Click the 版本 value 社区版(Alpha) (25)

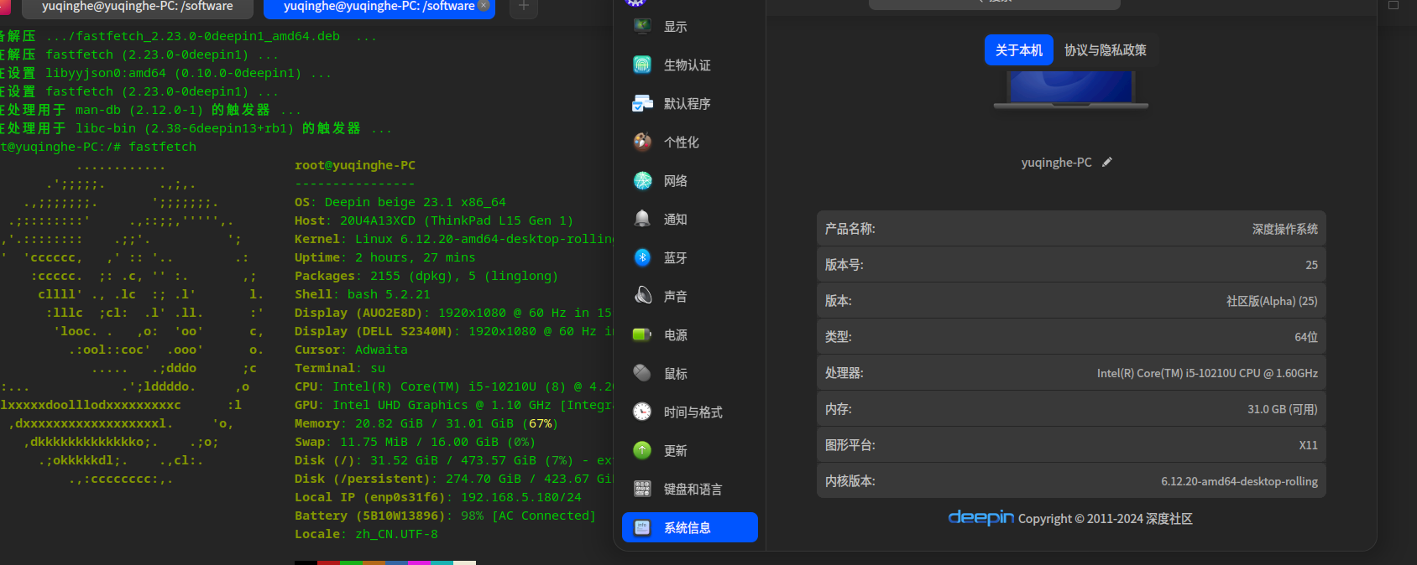click(x=1272, y=301)
